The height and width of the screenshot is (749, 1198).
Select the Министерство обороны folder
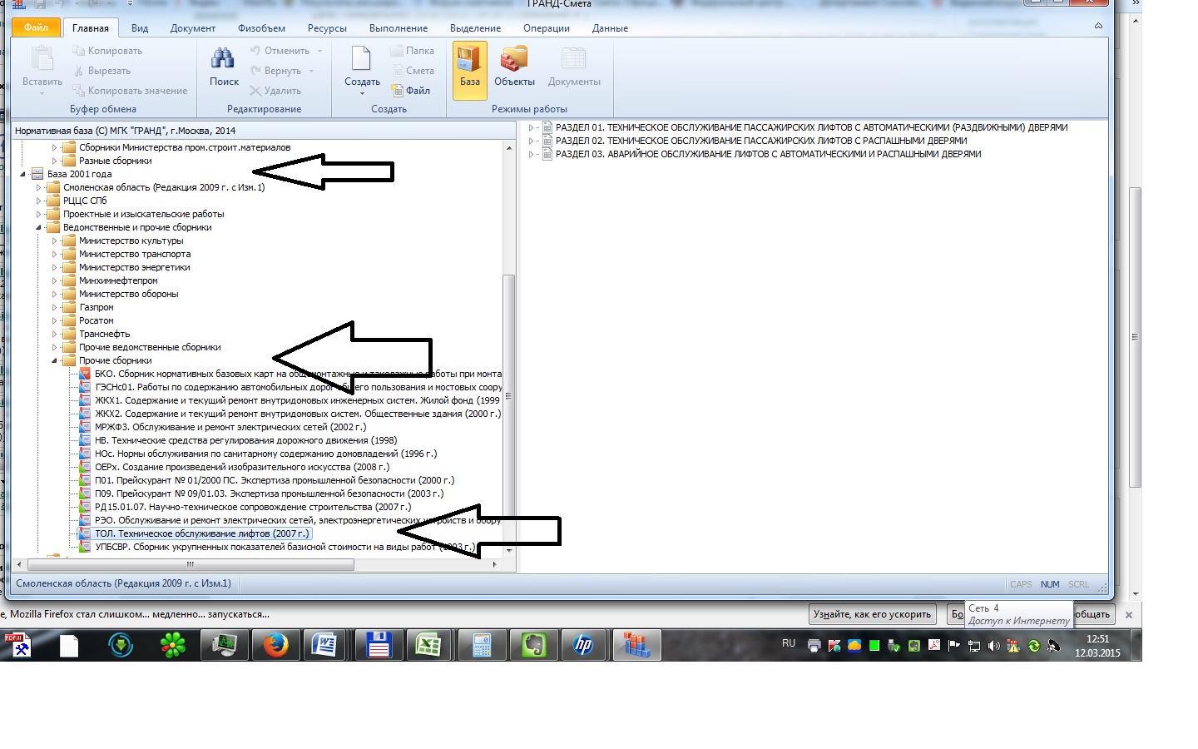point(128,294)
